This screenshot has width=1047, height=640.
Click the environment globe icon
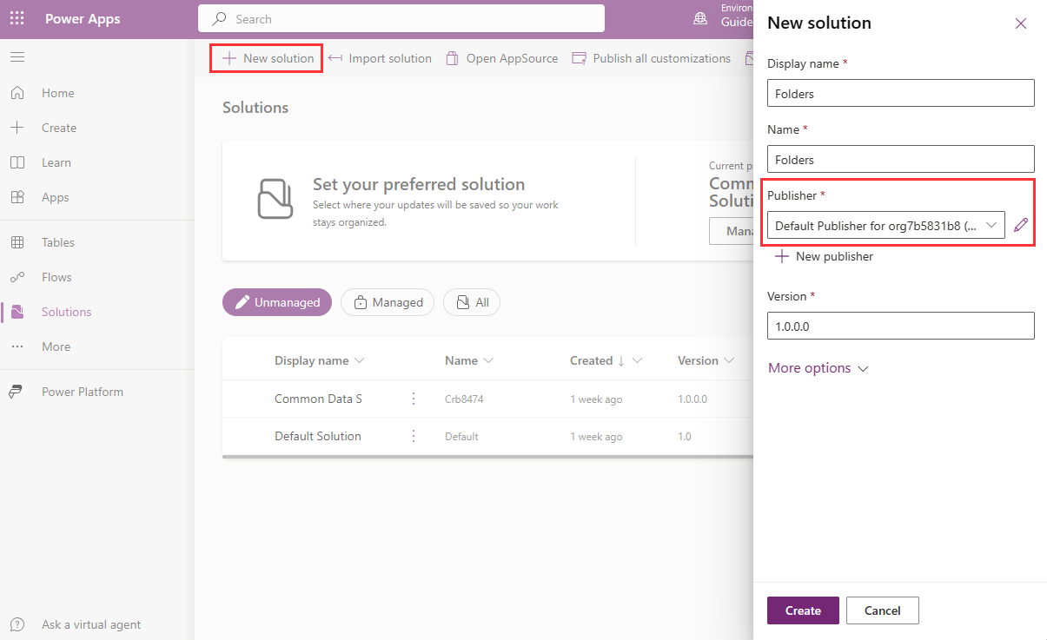700,19
